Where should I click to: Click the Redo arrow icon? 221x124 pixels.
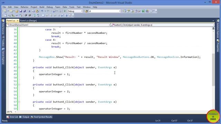pos(48,11)
